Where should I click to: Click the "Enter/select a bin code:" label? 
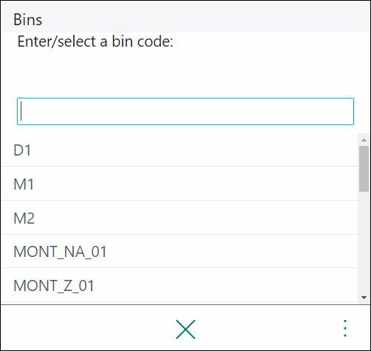coord(95,41)
